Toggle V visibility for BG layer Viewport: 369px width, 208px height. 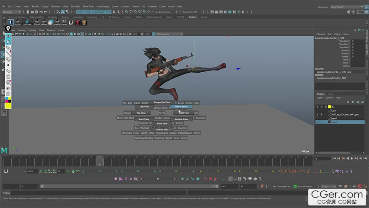click(317, 107)
